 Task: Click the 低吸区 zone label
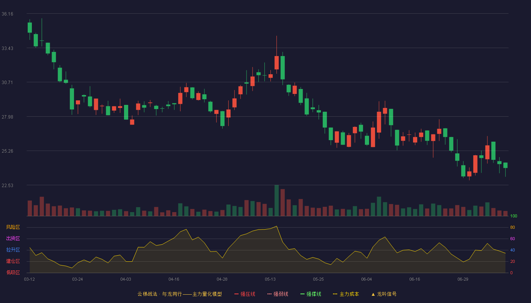tap(13, 272)
